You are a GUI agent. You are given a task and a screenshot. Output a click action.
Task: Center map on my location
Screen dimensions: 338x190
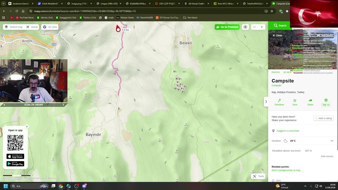pyautogui.click(x=245, y=27)
